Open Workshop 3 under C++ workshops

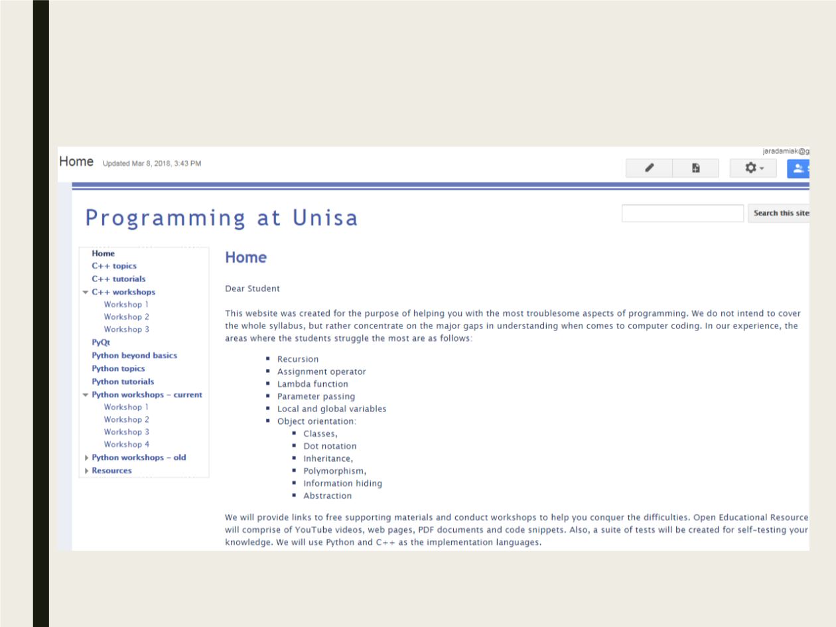pos(126,330)
